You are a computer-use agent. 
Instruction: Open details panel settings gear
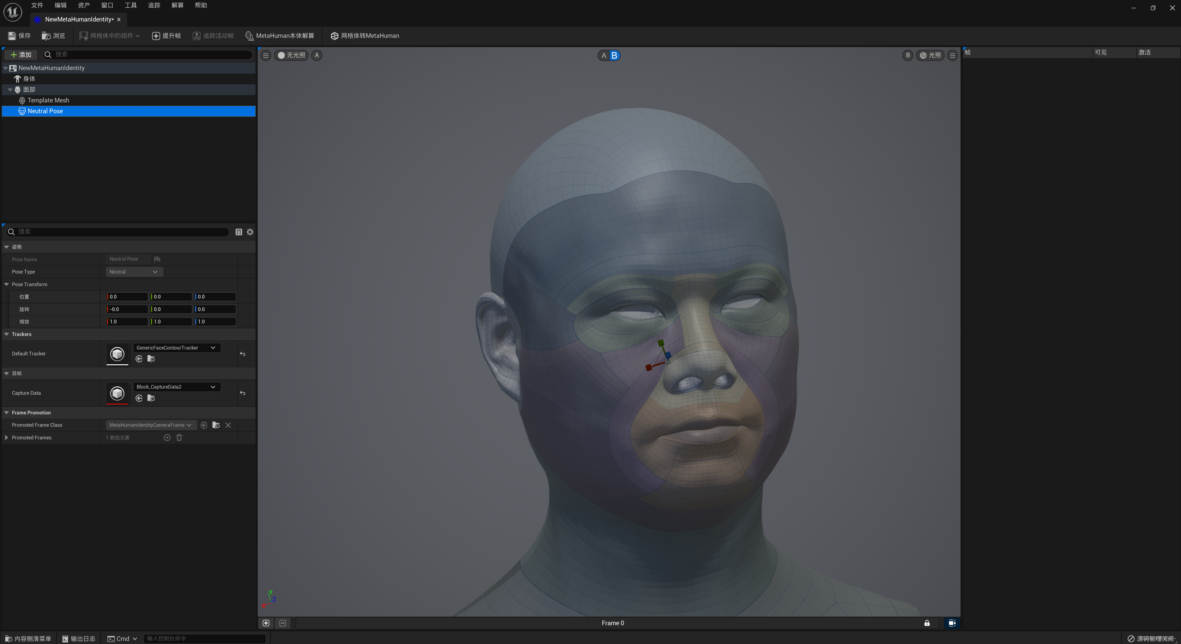(250, 232)
